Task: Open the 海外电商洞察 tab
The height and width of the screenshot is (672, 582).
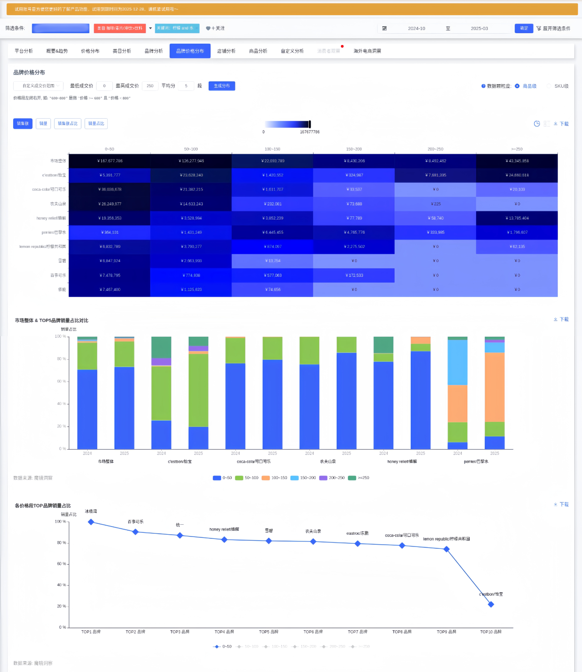Action: pyautogui.click(x=367, y=51)
